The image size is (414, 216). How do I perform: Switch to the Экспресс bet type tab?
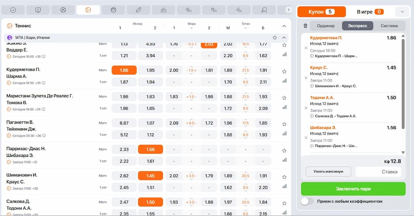[357, 26]
